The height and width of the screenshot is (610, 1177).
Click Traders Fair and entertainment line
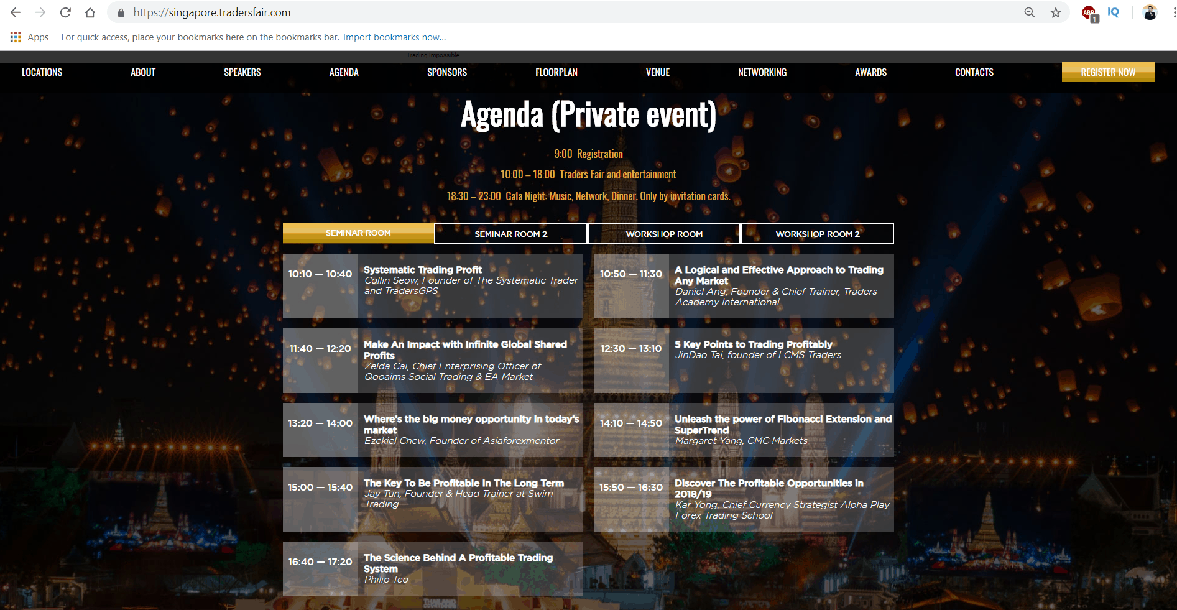tap(588, 175)
